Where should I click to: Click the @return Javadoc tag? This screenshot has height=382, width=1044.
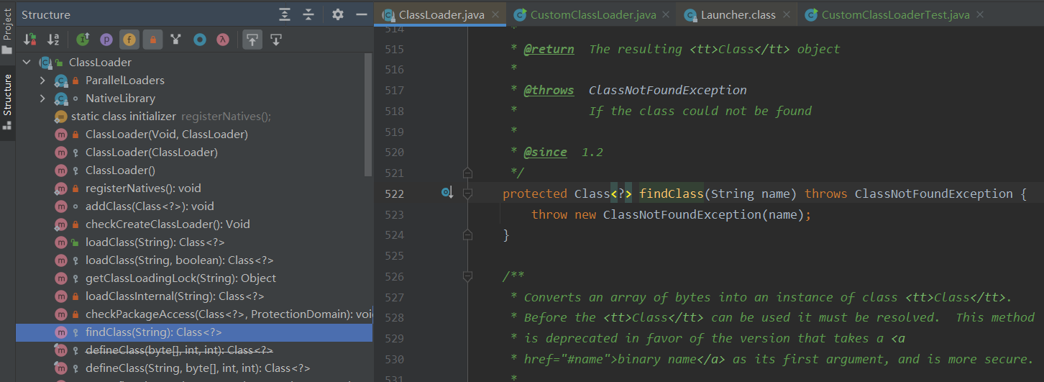549,49
